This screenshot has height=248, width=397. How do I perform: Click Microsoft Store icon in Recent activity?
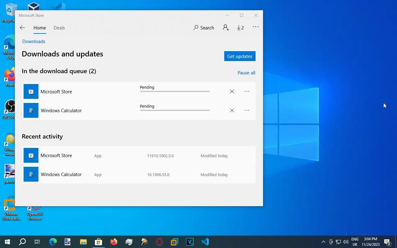click(x=31, y=155)
